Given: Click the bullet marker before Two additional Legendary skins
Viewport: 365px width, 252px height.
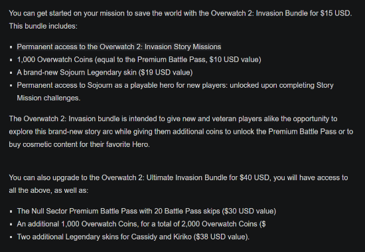Looking at the screenshot, I should pos(11,237).
